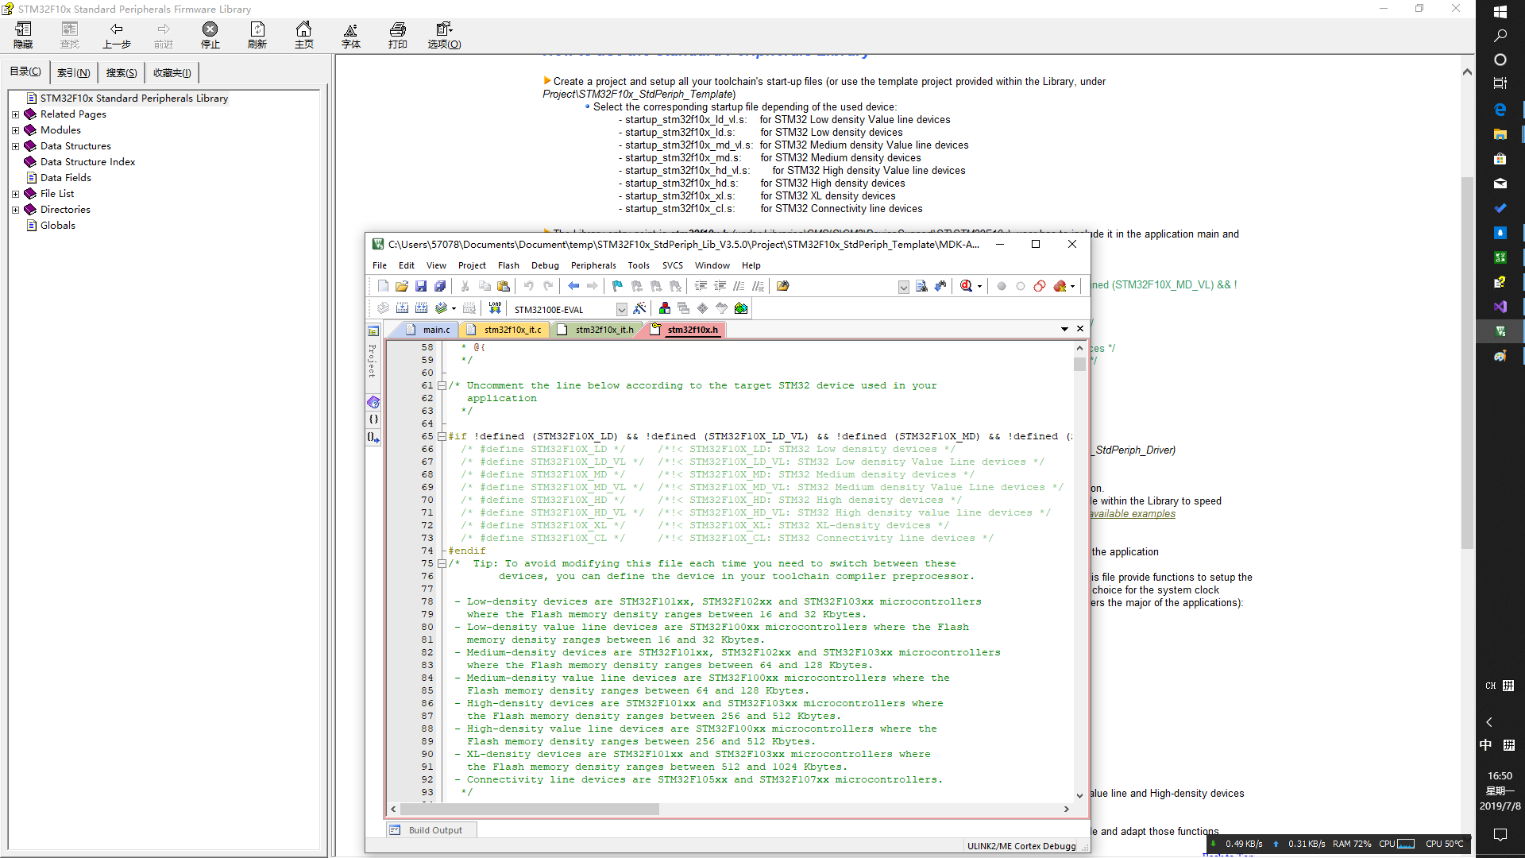The height and width of the screenshot is (858, 1525).
Task: Expand the Modules tree node
Action: pyautogui.click(x=15, y=130)
